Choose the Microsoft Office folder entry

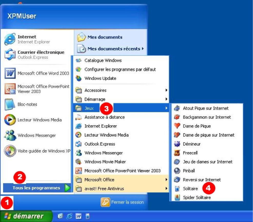[x=121, y=179]
